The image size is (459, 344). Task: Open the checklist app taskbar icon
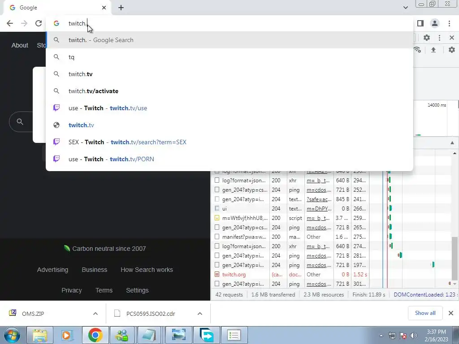tap(234, 335)
